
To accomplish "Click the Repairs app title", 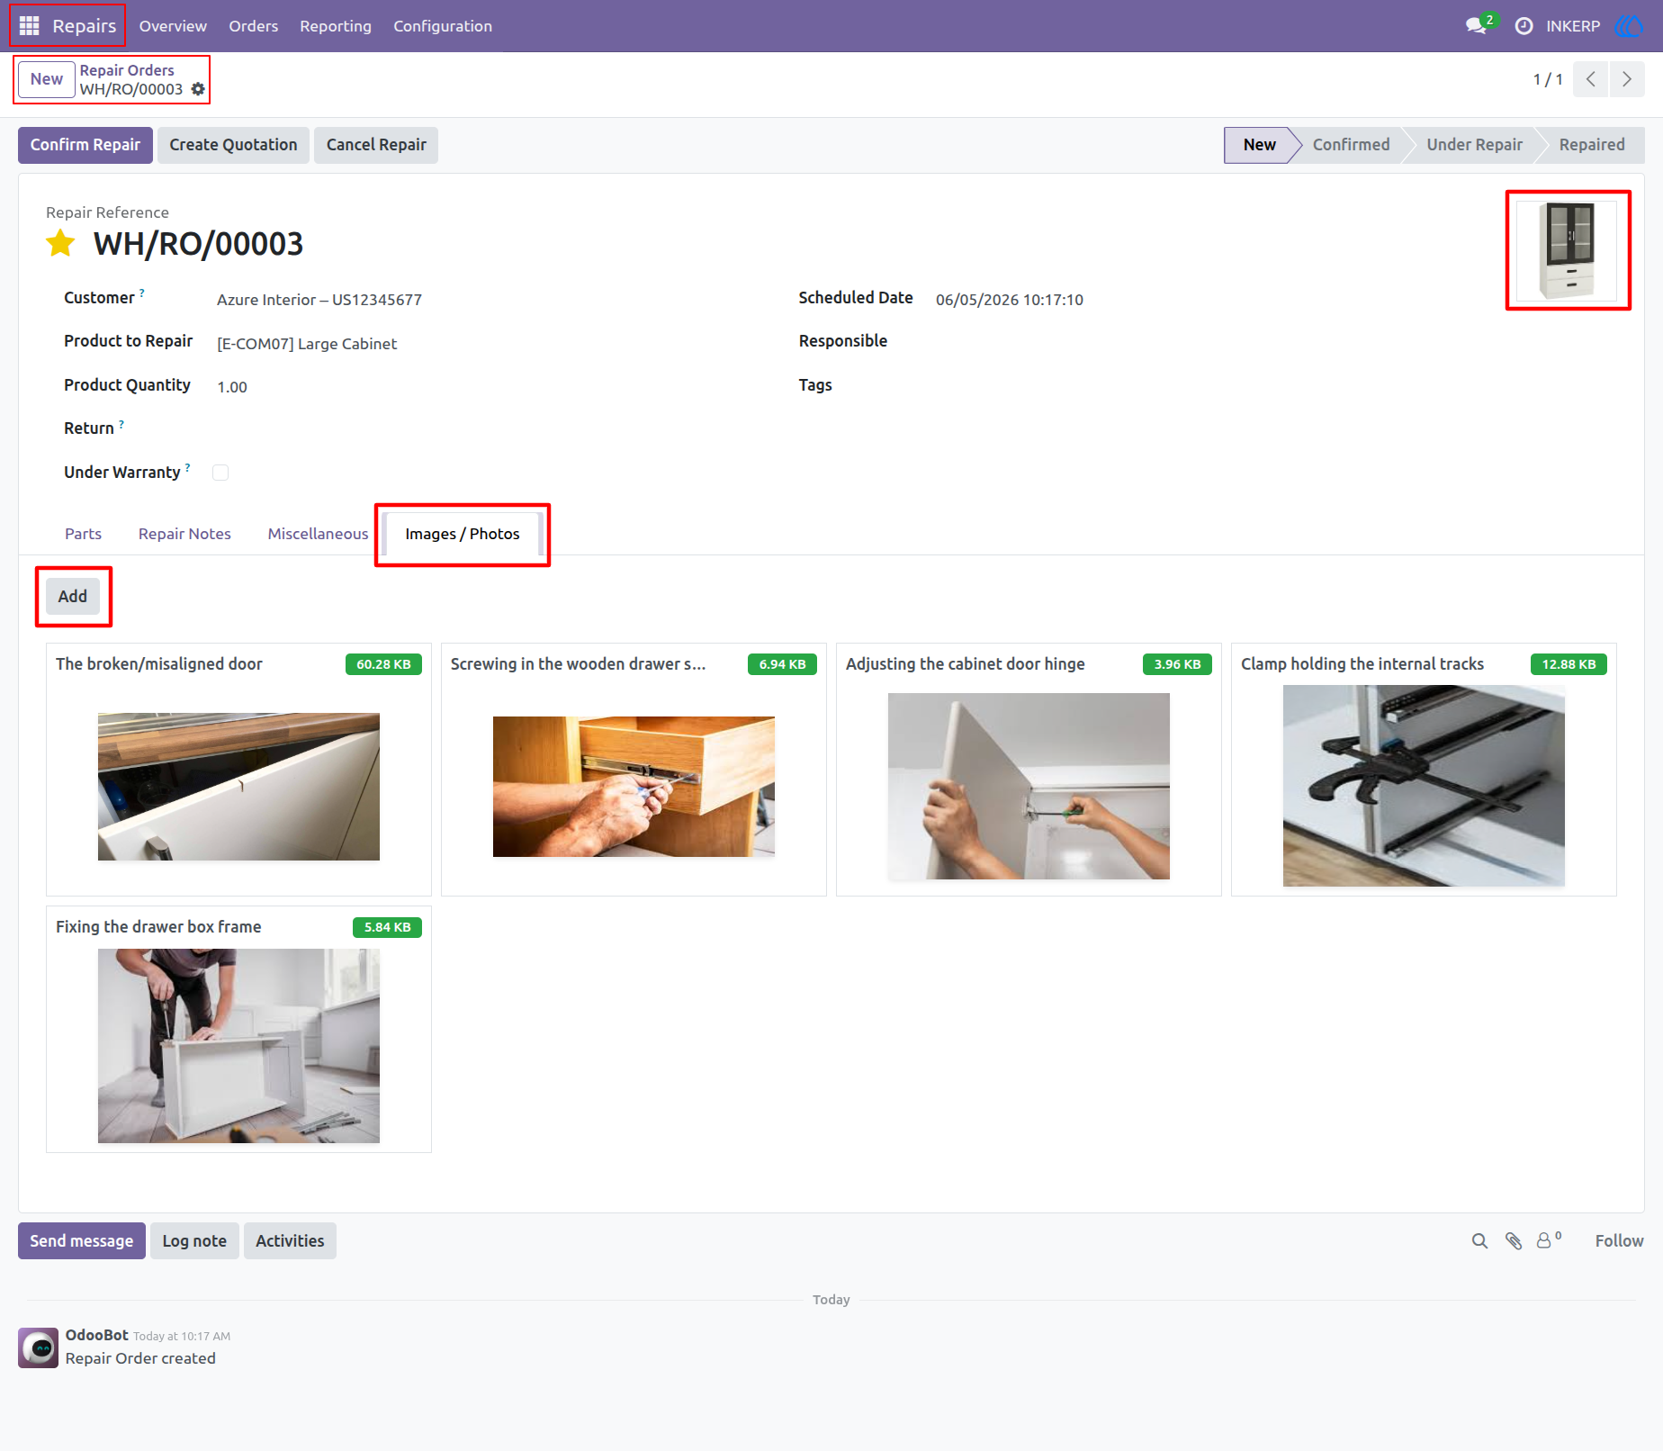I will pos(85,26).
